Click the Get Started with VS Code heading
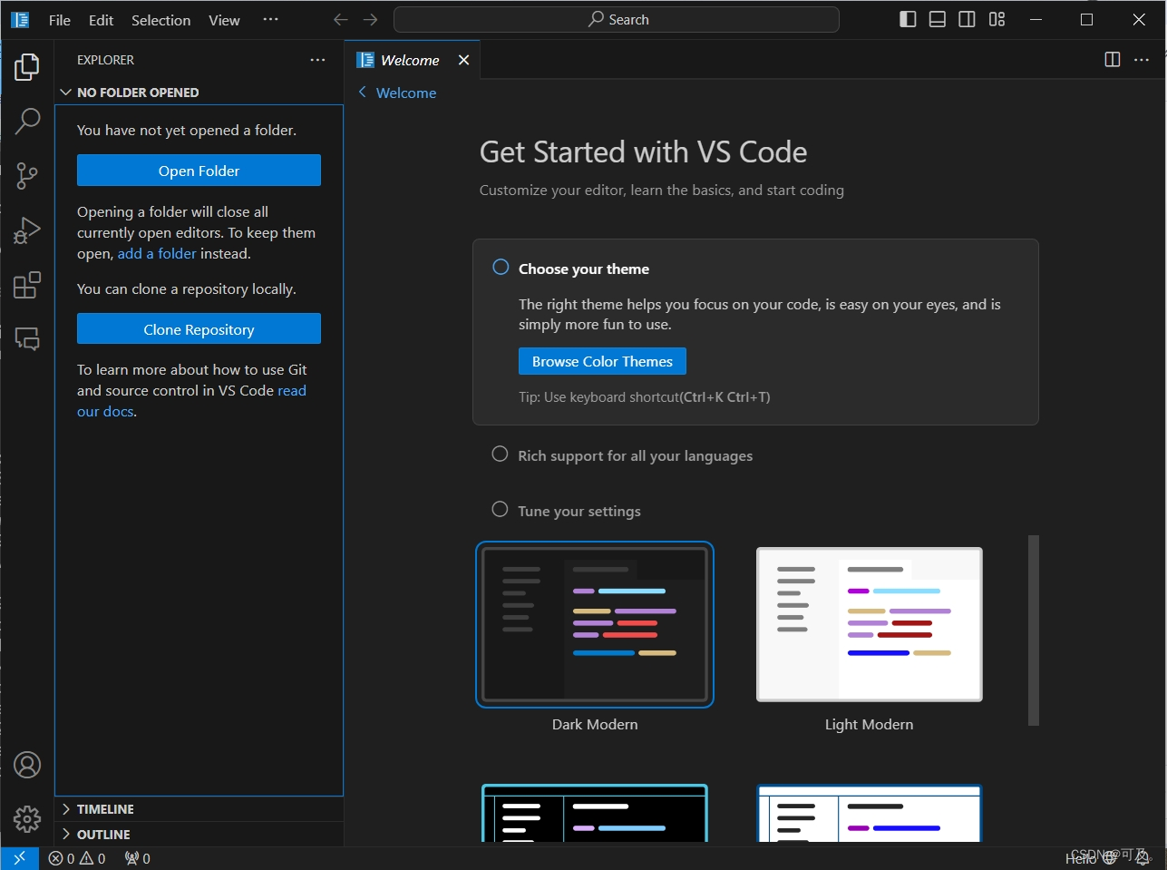This screenshot has width=1167, height=870. [643, 152]
